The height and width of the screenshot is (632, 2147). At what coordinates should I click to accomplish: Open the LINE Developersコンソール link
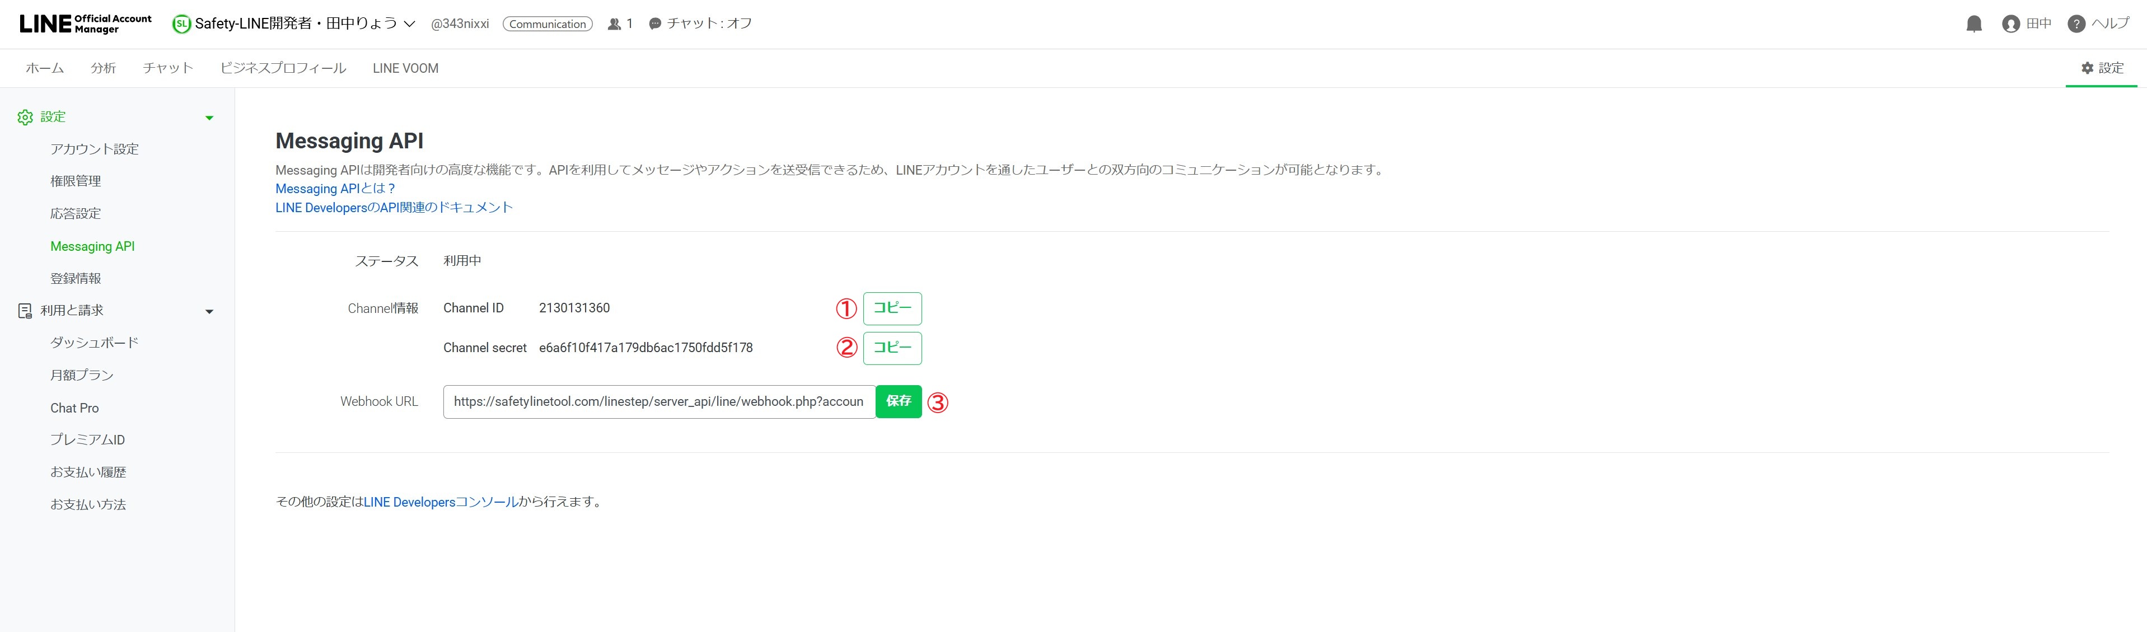(x=441, y=502)
